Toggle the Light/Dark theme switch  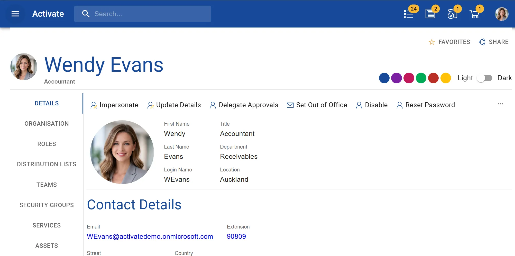point(485,78)
